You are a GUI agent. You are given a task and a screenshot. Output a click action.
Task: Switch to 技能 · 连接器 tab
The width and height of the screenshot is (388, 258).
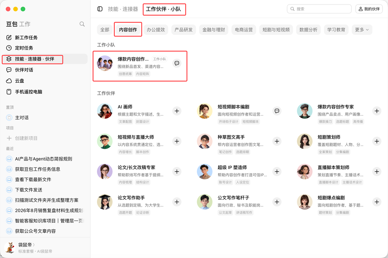(123, 9)
